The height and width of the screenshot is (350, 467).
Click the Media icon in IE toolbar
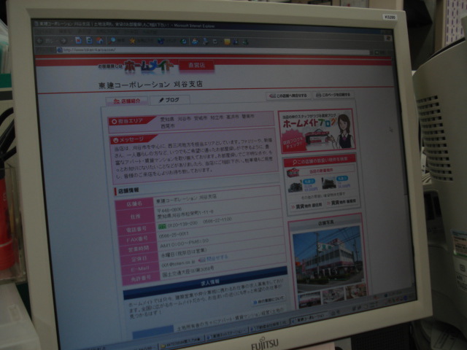tap(161, 41)
